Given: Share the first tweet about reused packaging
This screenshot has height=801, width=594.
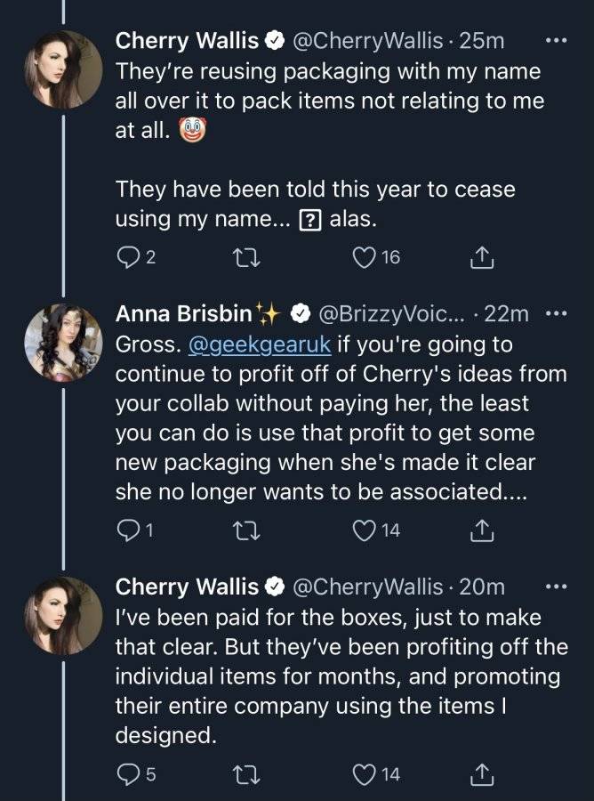Looking at the screenshot, I should (482, 258).
